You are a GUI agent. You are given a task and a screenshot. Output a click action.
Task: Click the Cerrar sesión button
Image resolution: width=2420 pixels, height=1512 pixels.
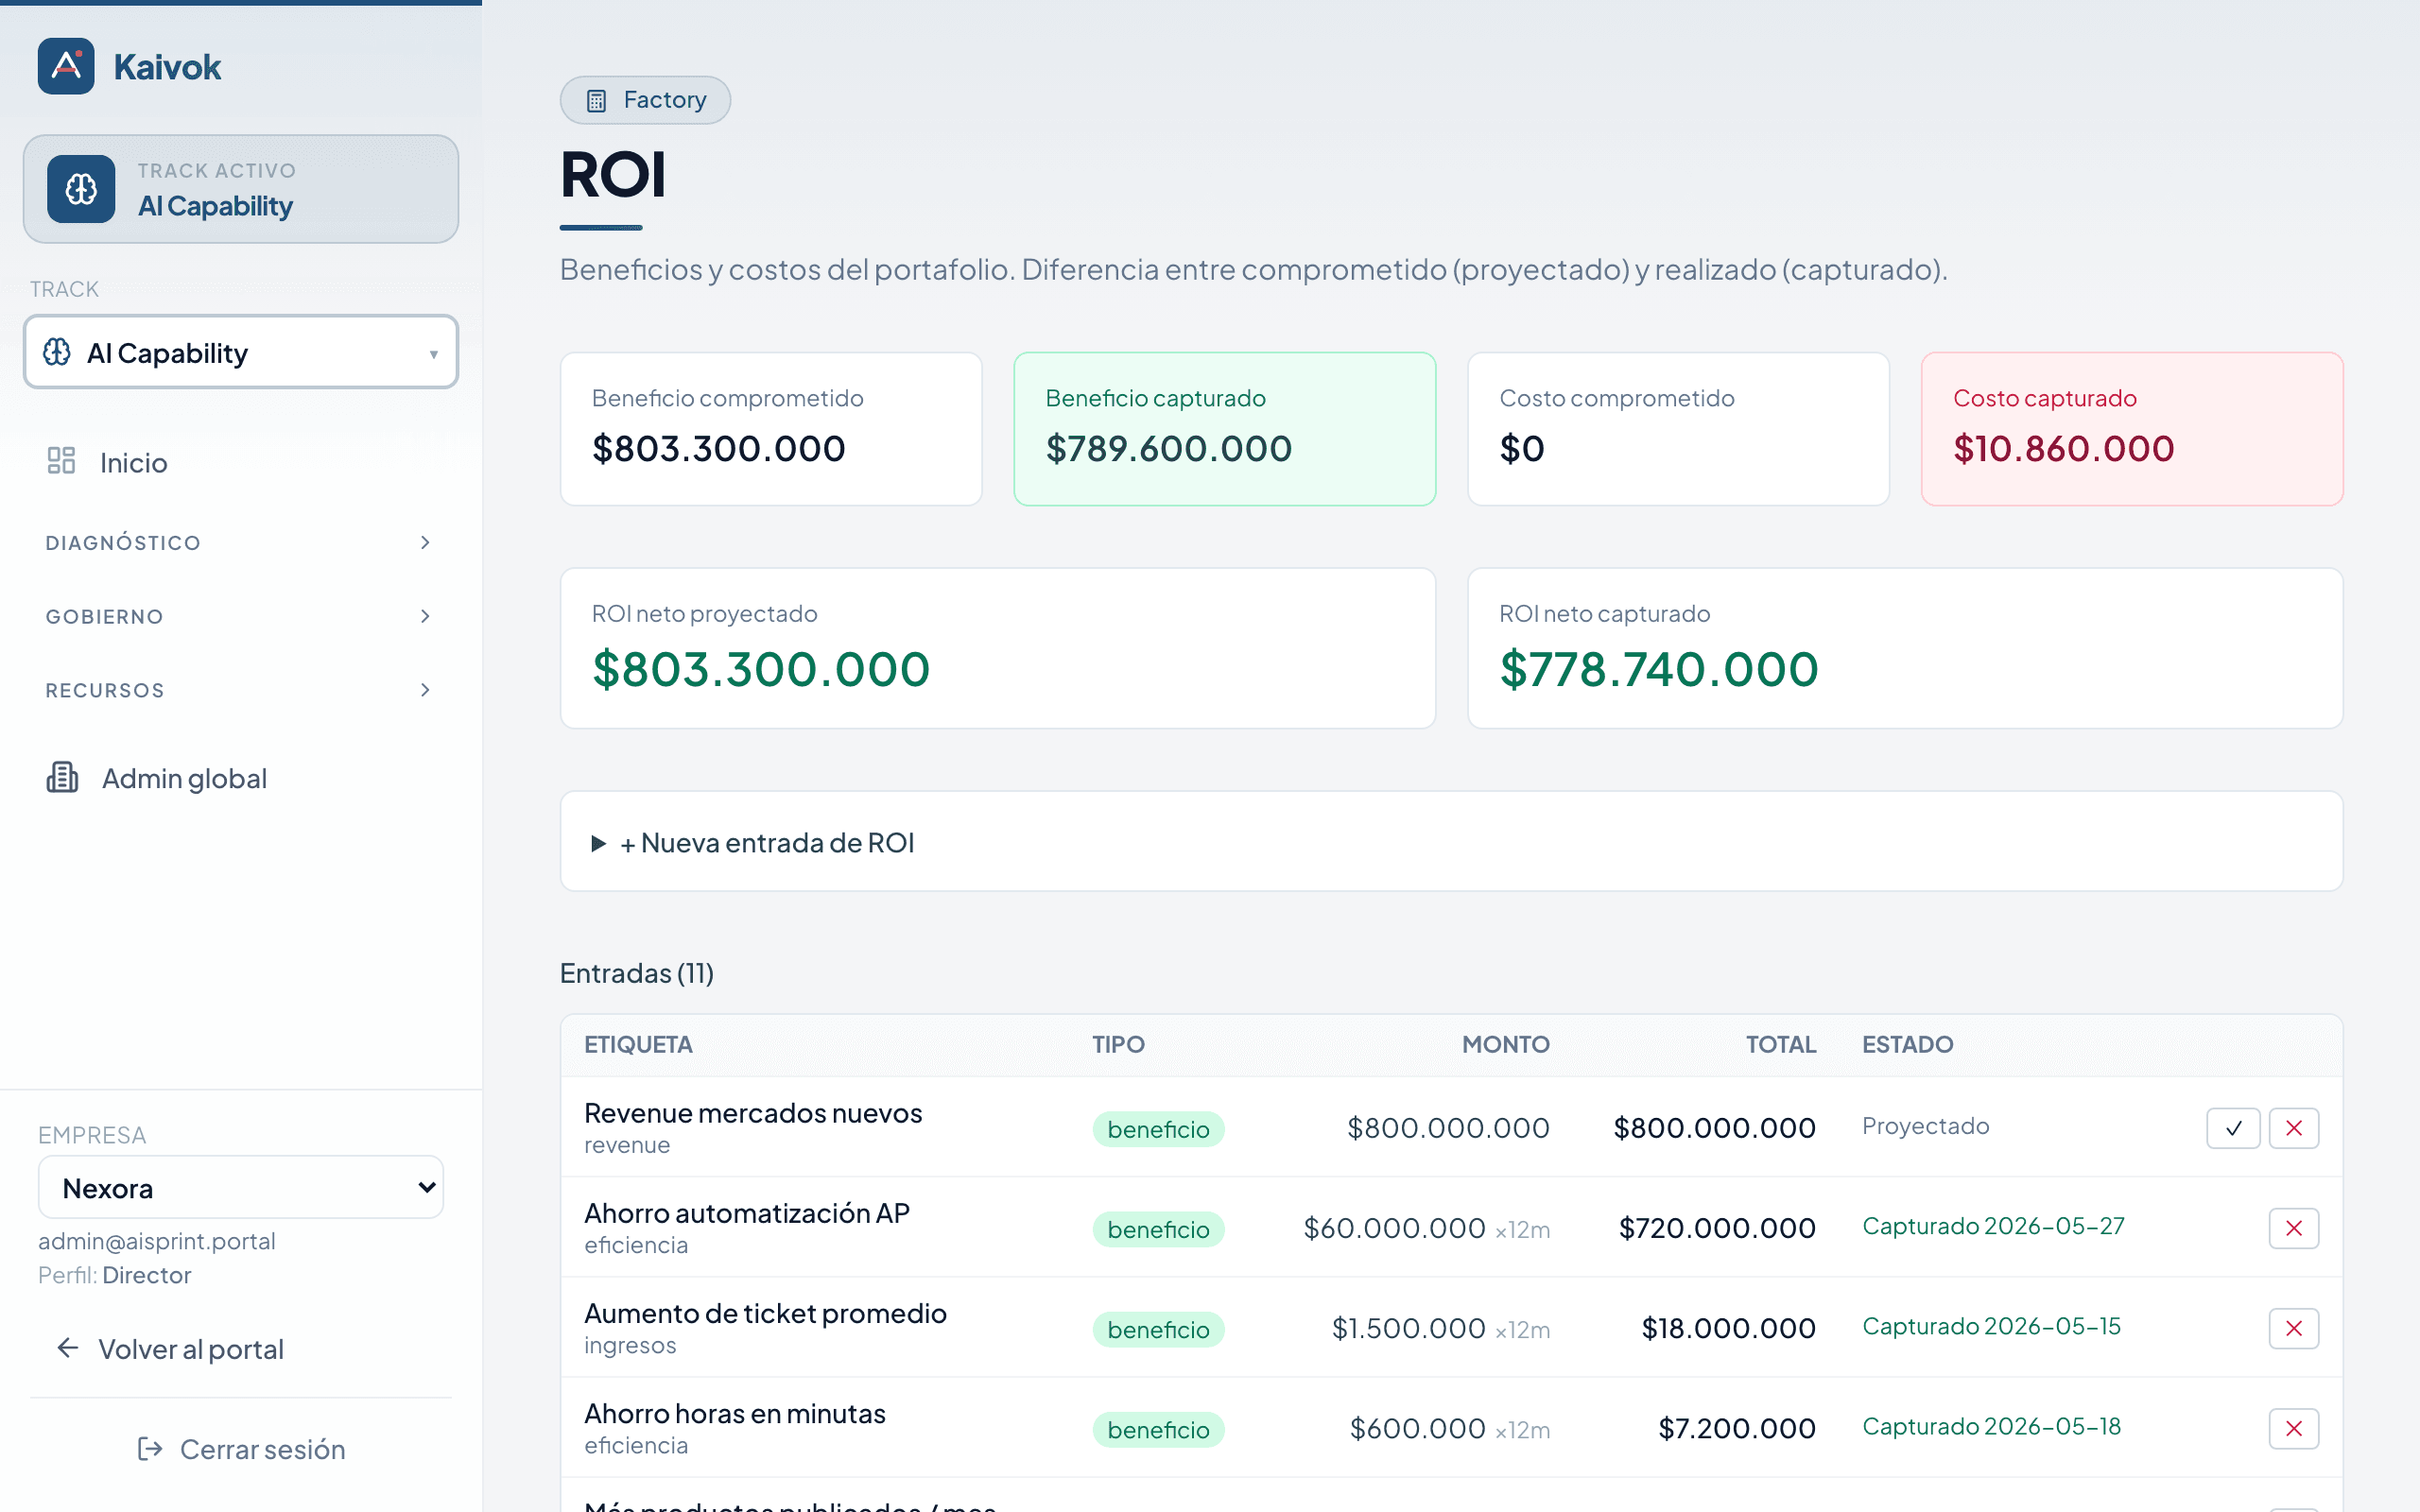(x=241, y=1449)
